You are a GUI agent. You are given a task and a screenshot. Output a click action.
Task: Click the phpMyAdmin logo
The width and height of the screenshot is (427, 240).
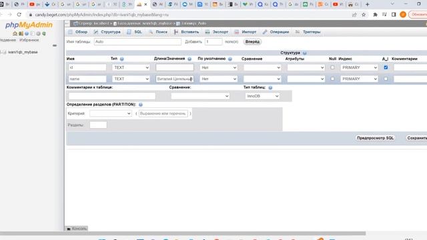coord(29,25)
